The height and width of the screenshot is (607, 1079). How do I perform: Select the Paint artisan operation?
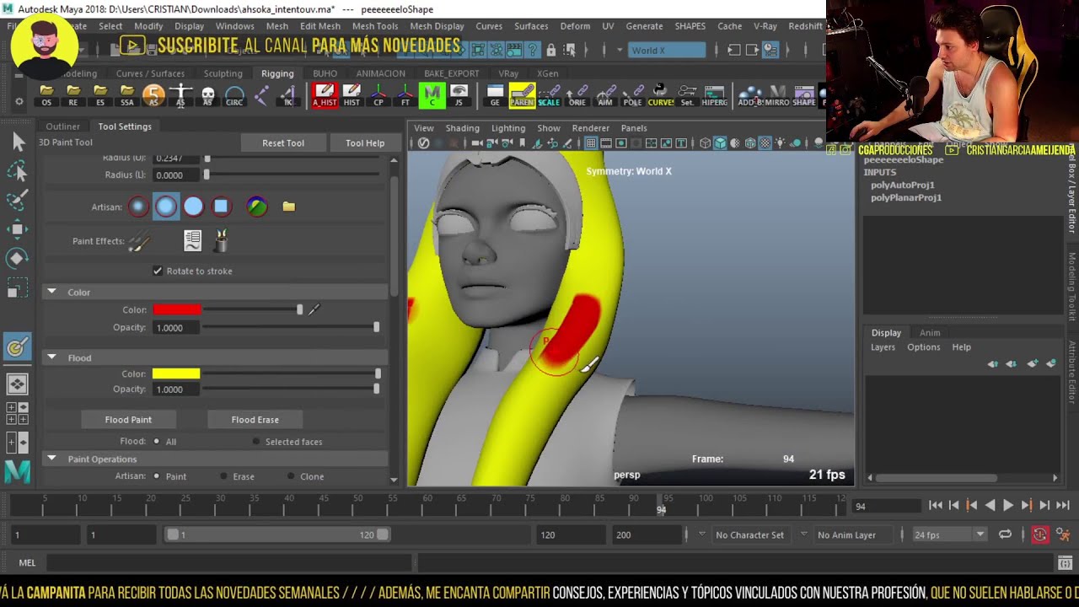point(157,476)
